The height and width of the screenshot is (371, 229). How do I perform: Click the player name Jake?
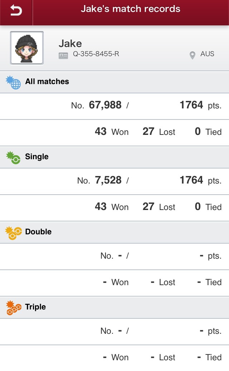click(x=70, y=44)
